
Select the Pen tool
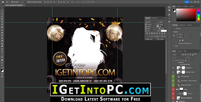2,49
